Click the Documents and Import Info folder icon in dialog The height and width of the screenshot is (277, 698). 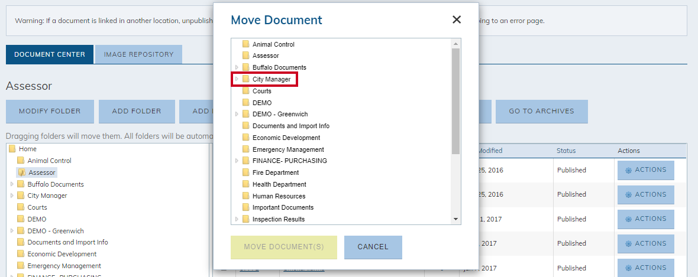[x=245, y=126]
